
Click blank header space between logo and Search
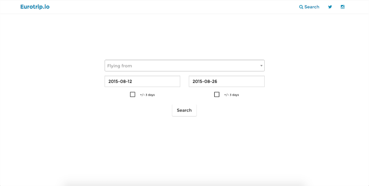(x=174, y=7)
